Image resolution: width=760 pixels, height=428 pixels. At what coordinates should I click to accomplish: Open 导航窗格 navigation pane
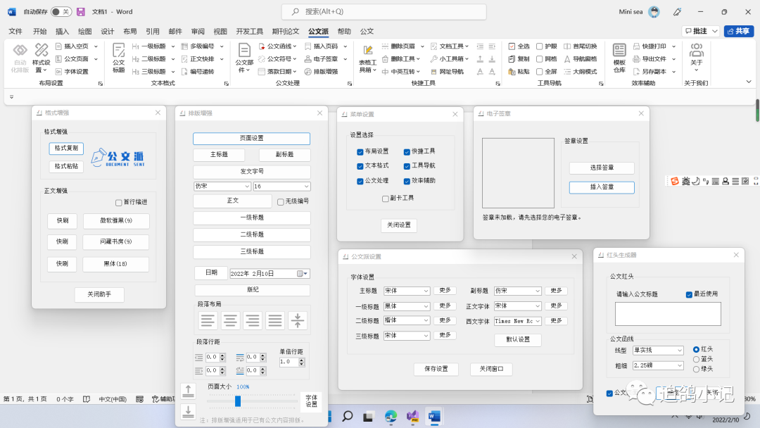580,58
